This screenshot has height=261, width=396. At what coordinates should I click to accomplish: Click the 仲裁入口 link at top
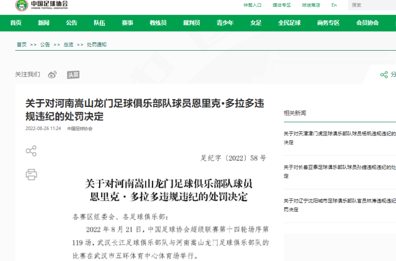(253, 5)
